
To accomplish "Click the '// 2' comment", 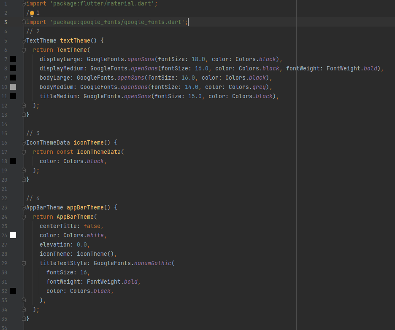I will click(x=33, y=32).
